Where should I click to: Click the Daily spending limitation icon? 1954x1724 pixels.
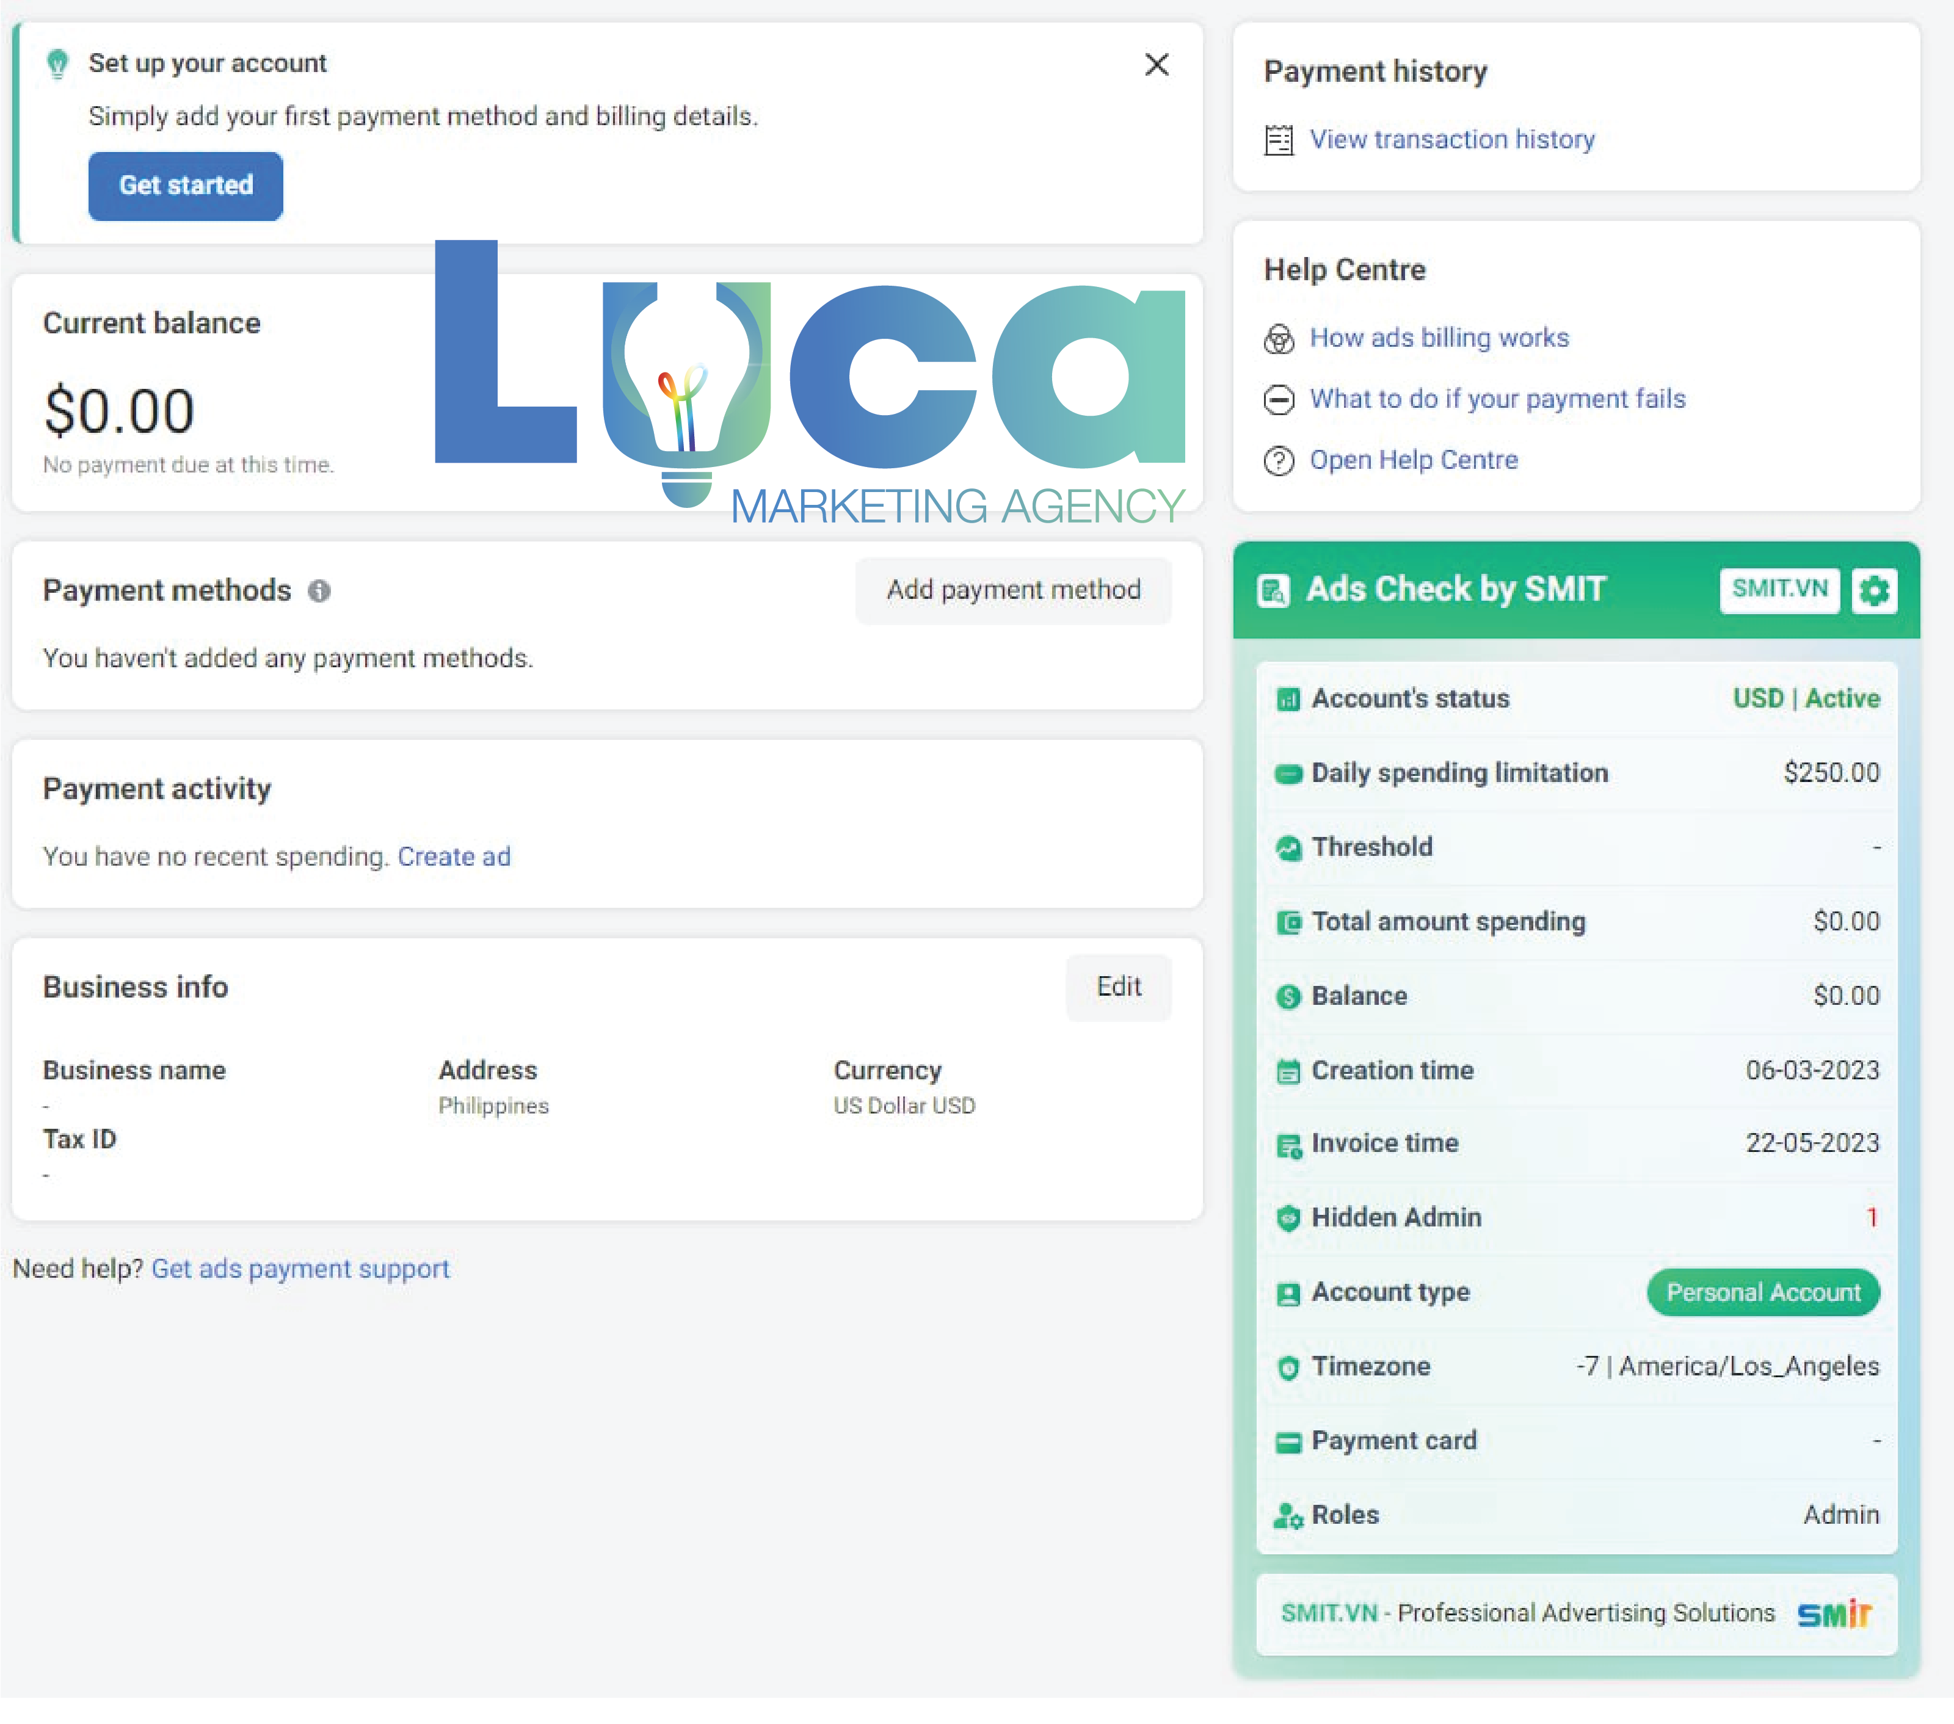click(1288, 774)
